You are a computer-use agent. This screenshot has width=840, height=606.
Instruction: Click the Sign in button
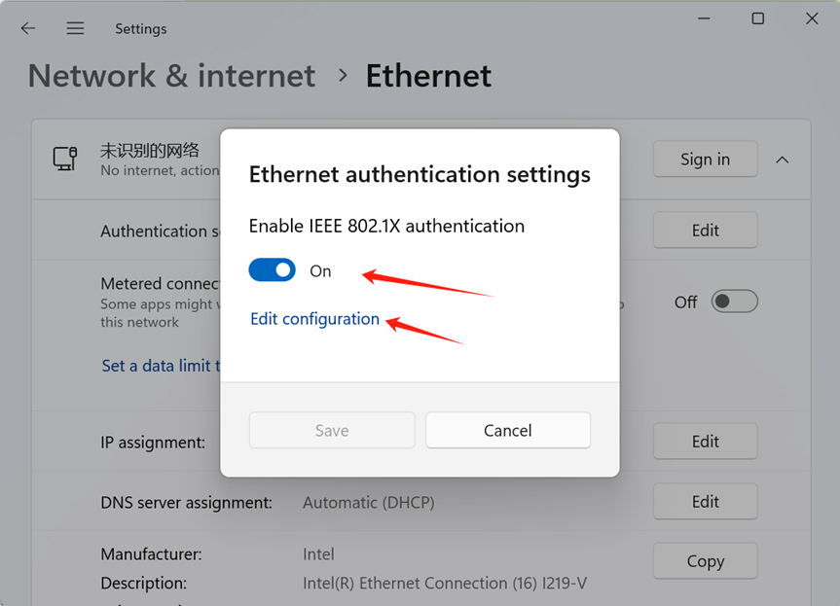(705, 159)
